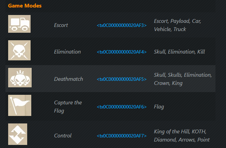The image size is (226, 148).
Task: Click the Capture the Flag name
Action: (x=68, y=107)
